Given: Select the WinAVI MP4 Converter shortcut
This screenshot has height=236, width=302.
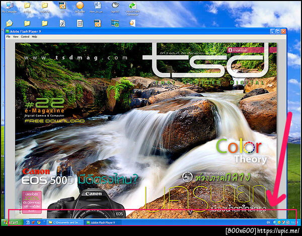Looking at the screenshot, I should pos(132,9).
